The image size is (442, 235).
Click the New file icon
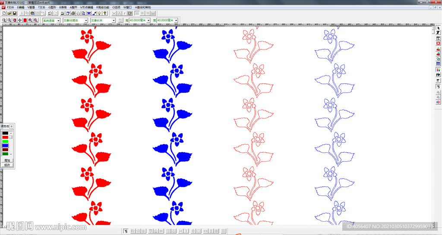4,13
